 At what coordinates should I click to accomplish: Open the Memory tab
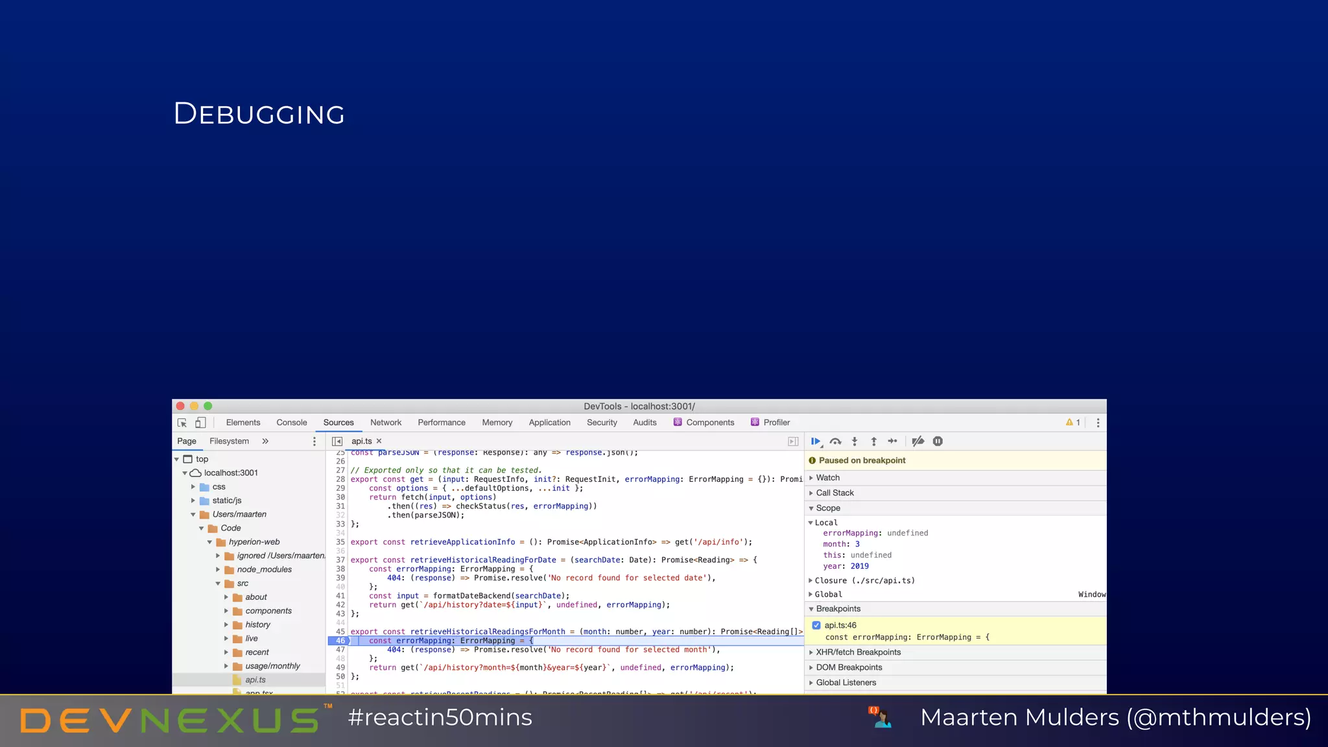pos(497,423)
